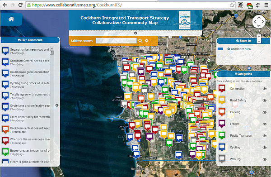
Task: Click the browser Back arrow
Action: coord(5,5)
